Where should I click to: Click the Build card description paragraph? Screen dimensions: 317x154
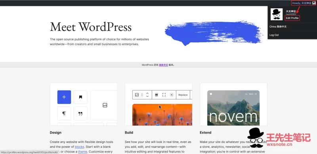coord(158,147)
